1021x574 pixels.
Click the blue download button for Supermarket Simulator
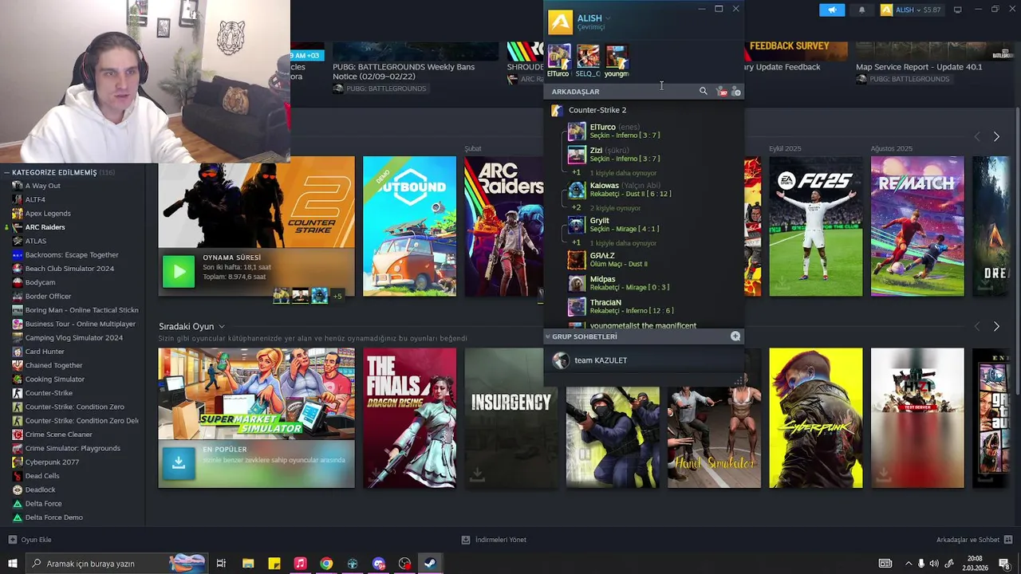[179, 463]
